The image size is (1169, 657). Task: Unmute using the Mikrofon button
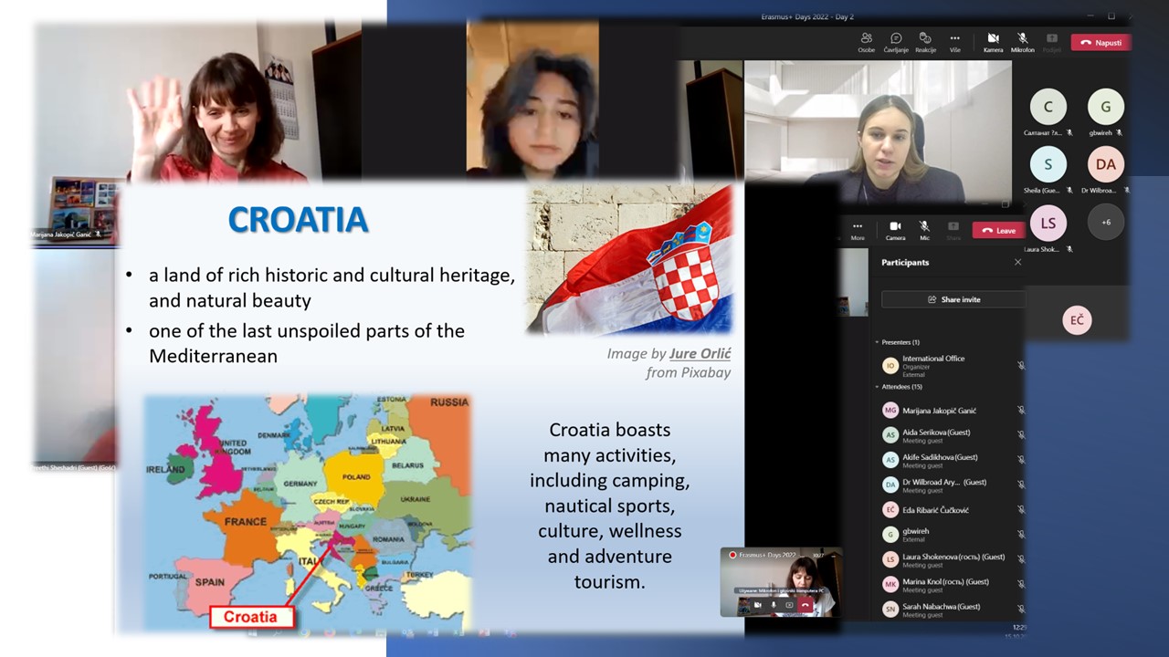(1022, 39)
